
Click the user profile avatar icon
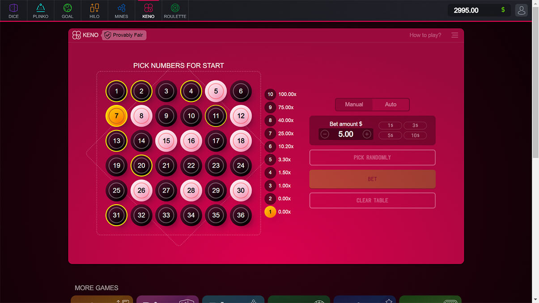(521, 10)
